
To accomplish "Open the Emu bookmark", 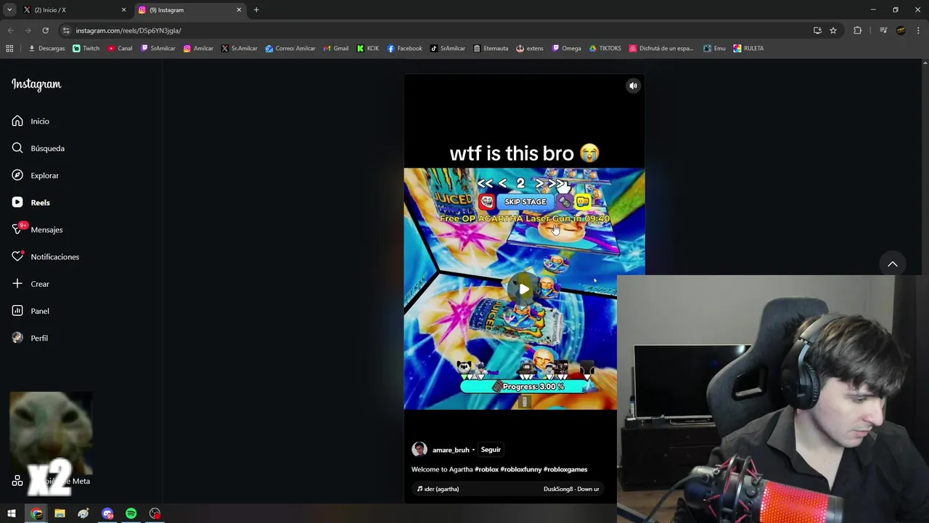I will pyautogui.click(x=714, y=49).
